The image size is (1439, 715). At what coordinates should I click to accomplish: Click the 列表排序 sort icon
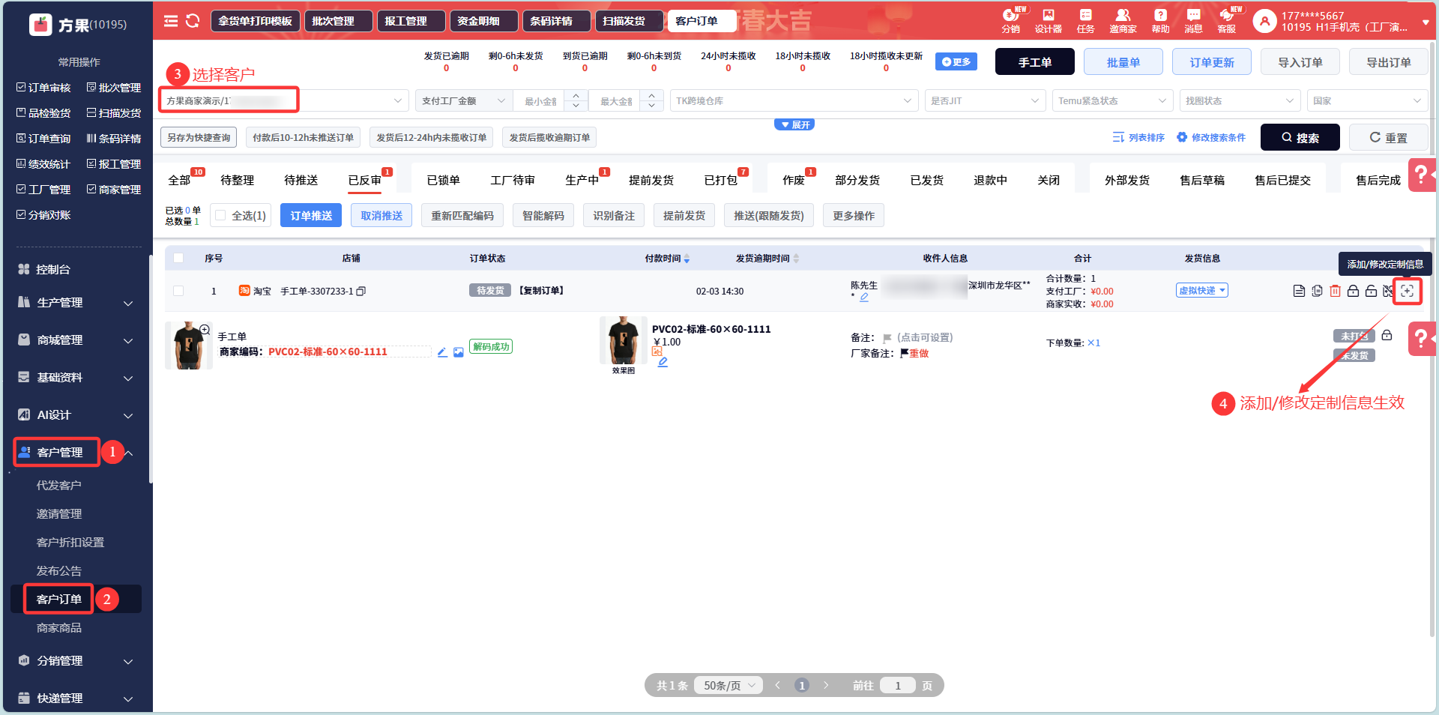pos(1118,137)
